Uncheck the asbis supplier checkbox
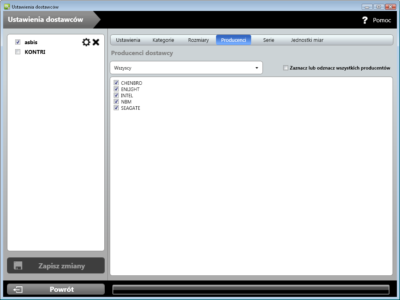Viewport: 400px width, 300px height. (x=18, y=42)
